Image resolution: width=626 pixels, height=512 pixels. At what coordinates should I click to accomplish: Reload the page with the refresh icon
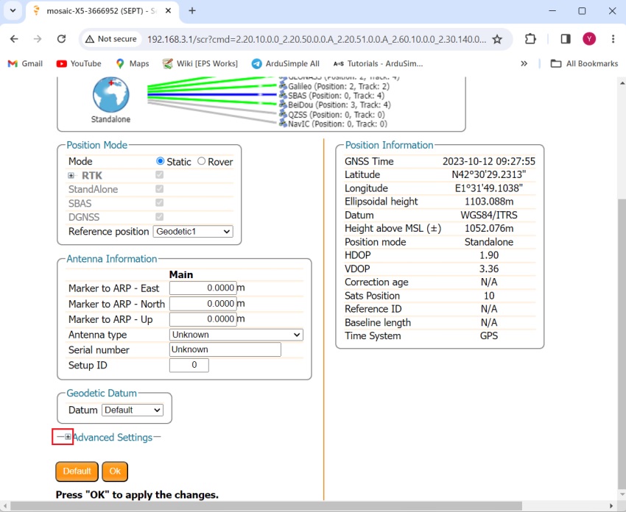tap(61, 39)
